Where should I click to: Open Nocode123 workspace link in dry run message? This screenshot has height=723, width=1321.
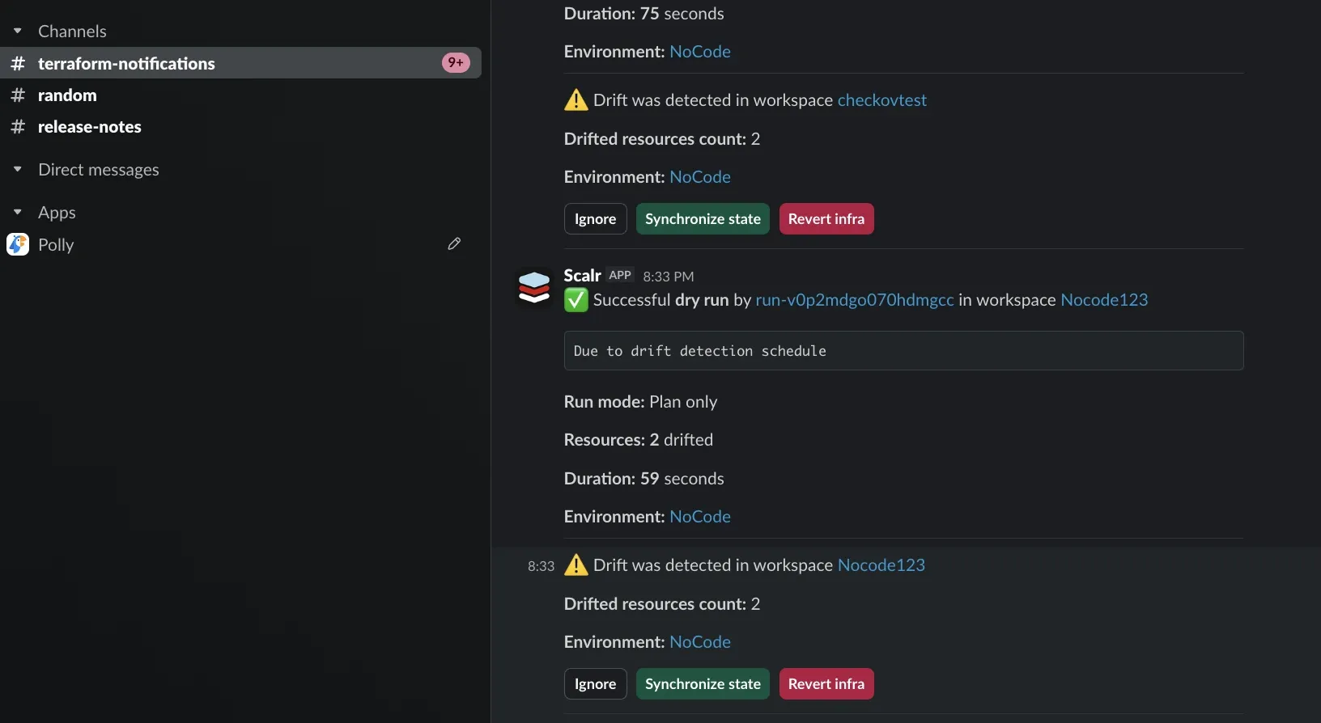click(x=1104, y=300)
